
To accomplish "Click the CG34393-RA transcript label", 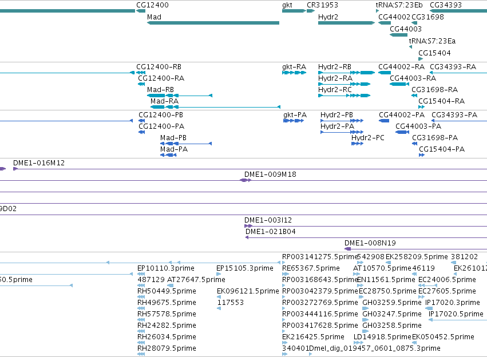I will tap(453, 67).
